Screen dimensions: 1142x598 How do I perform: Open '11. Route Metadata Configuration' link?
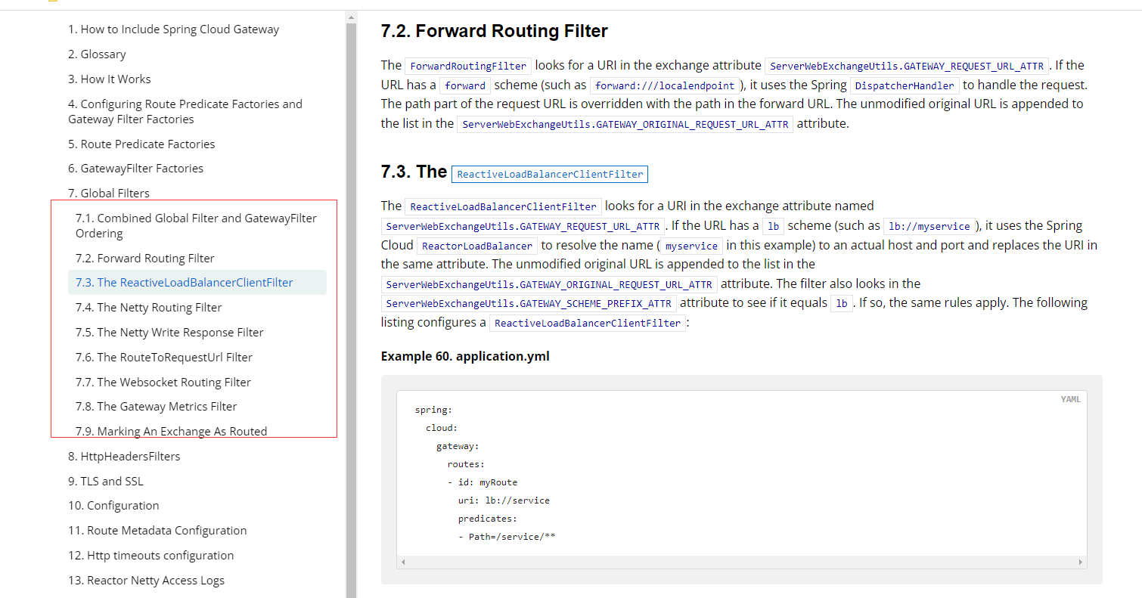(157, 531)
